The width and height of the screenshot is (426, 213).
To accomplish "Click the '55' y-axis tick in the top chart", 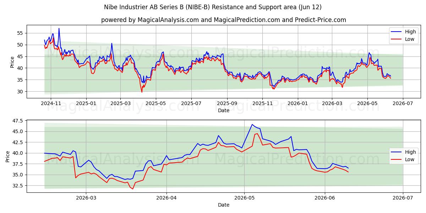I will [x=20, y=33].
